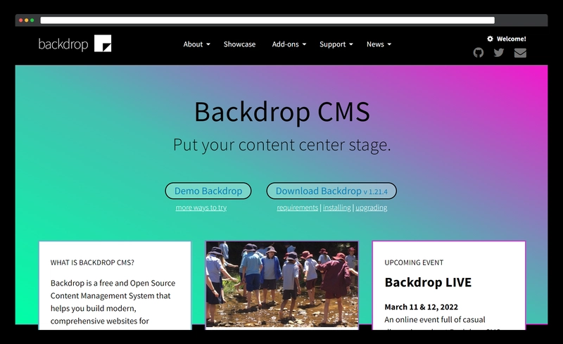Open the Backdrop GitHub icon link

pyautogui.click(x=479, y=53)
